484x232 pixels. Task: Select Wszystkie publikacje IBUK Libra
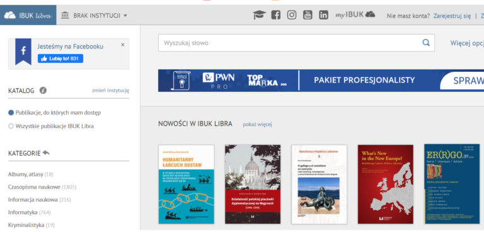point(51,126)
